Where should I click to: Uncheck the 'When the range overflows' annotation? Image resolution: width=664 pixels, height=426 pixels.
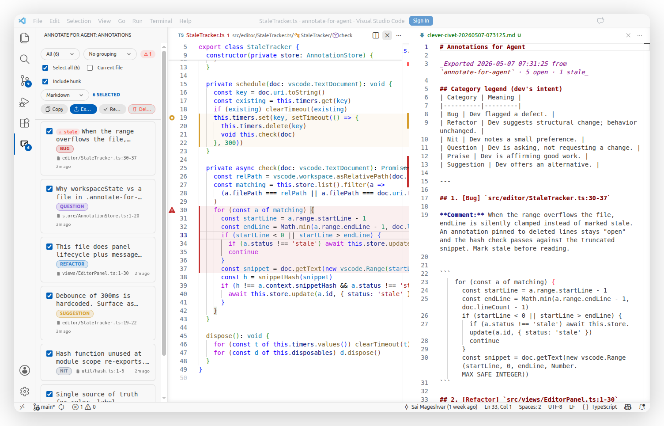49,131
